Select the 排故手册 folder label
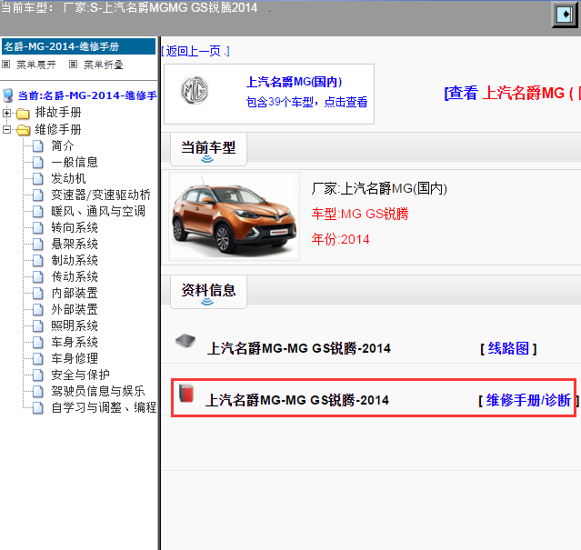 58,113
